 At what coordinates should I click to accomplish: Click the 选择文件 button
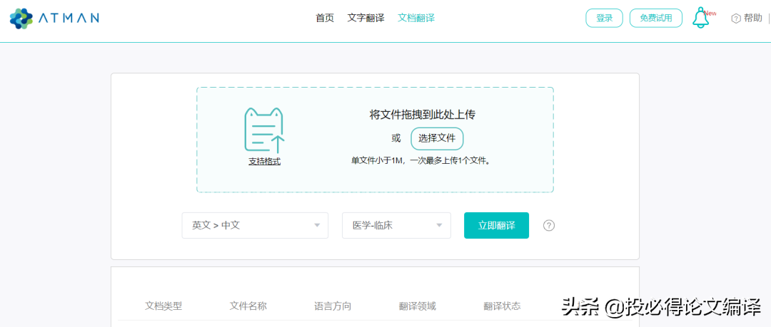point(437,138)
